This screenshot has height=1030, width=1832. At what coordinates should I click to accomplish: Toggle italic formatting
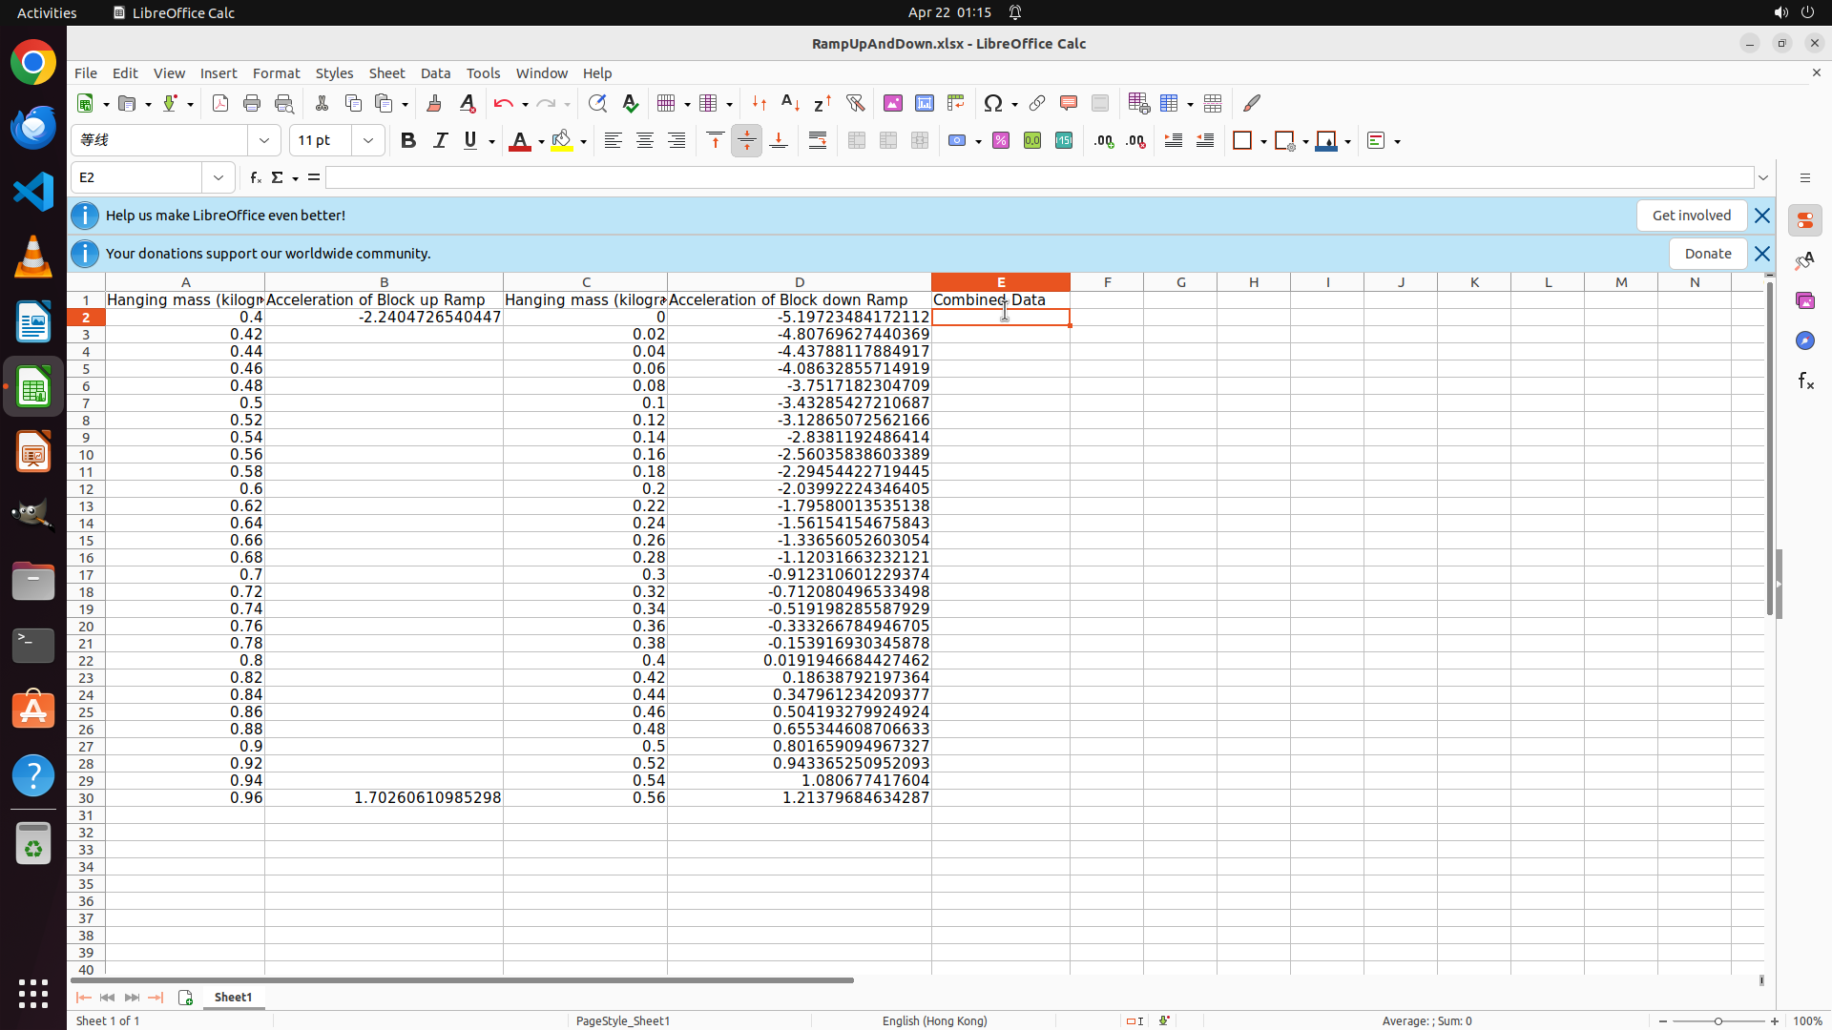click(x=440, y=141)
